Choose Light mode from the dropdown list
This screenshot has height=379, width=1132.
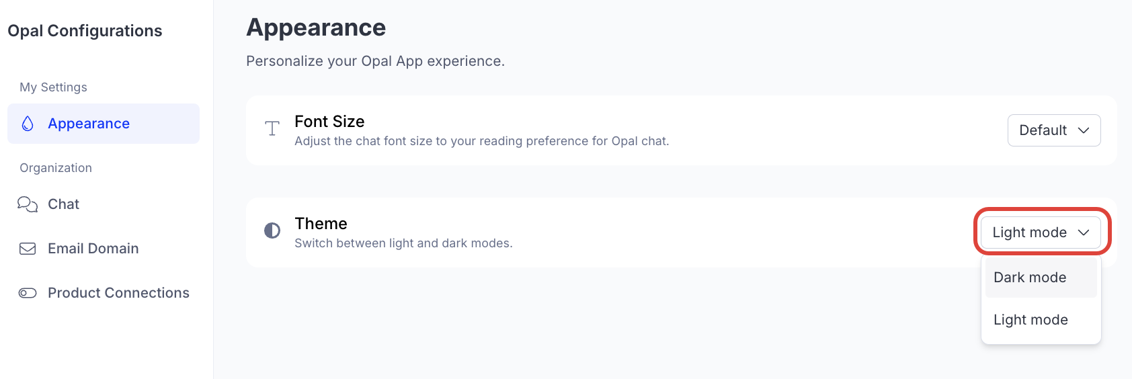tap(1030, 320)
